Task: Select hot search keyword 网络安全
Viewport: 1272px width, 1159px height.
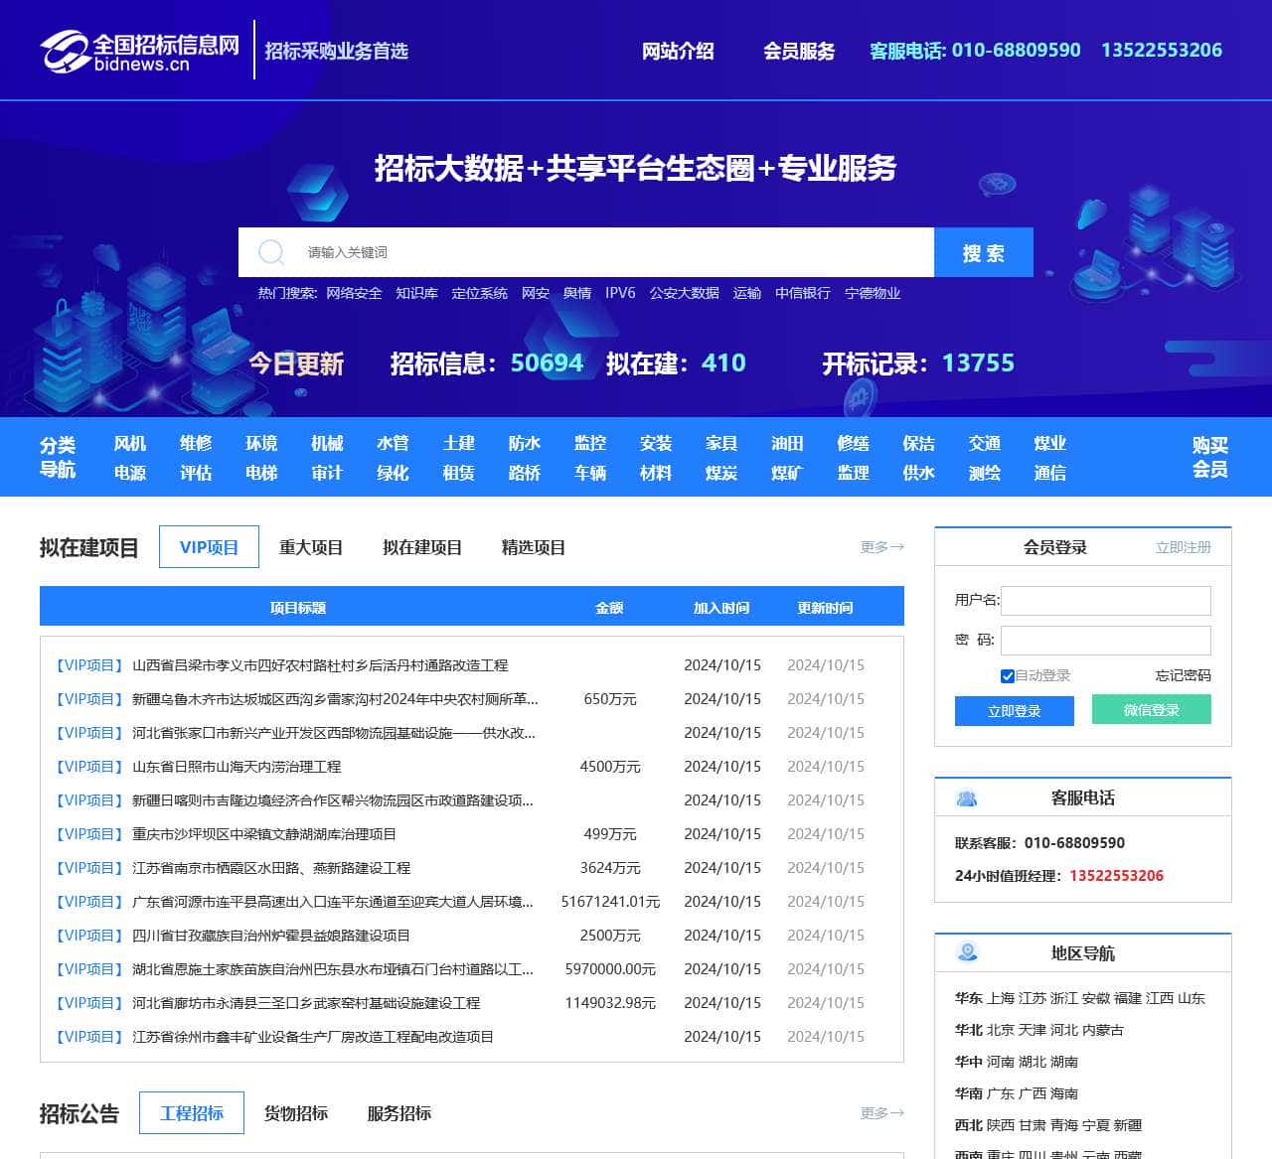Action: (x=354, y=293)
